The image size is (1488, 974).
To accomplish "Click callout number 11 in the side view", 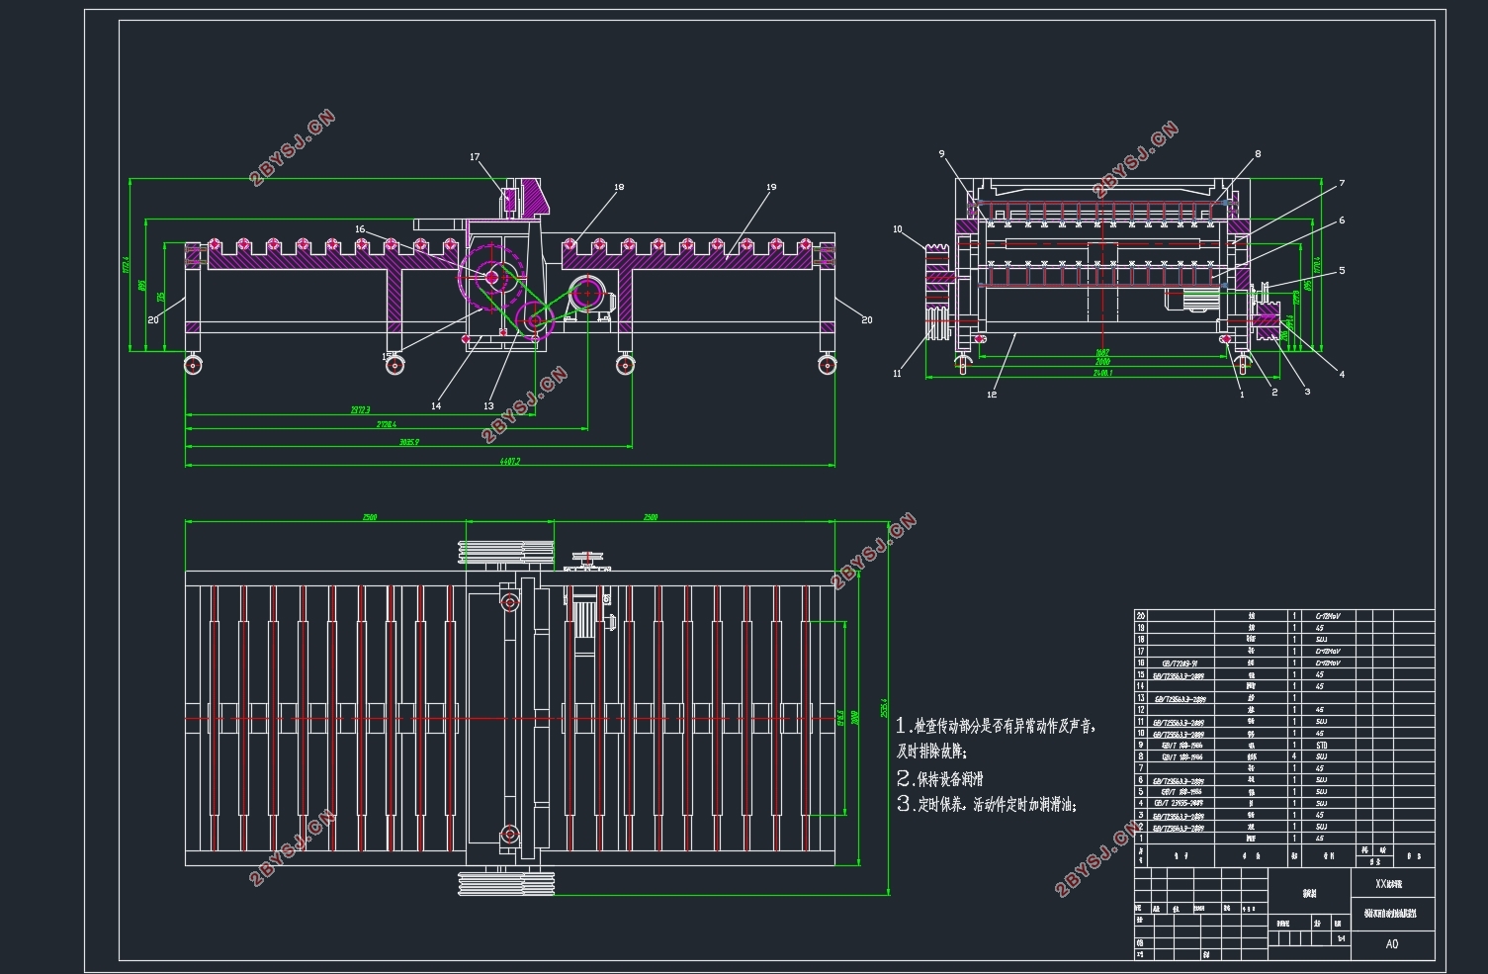I will click(898, 374).
